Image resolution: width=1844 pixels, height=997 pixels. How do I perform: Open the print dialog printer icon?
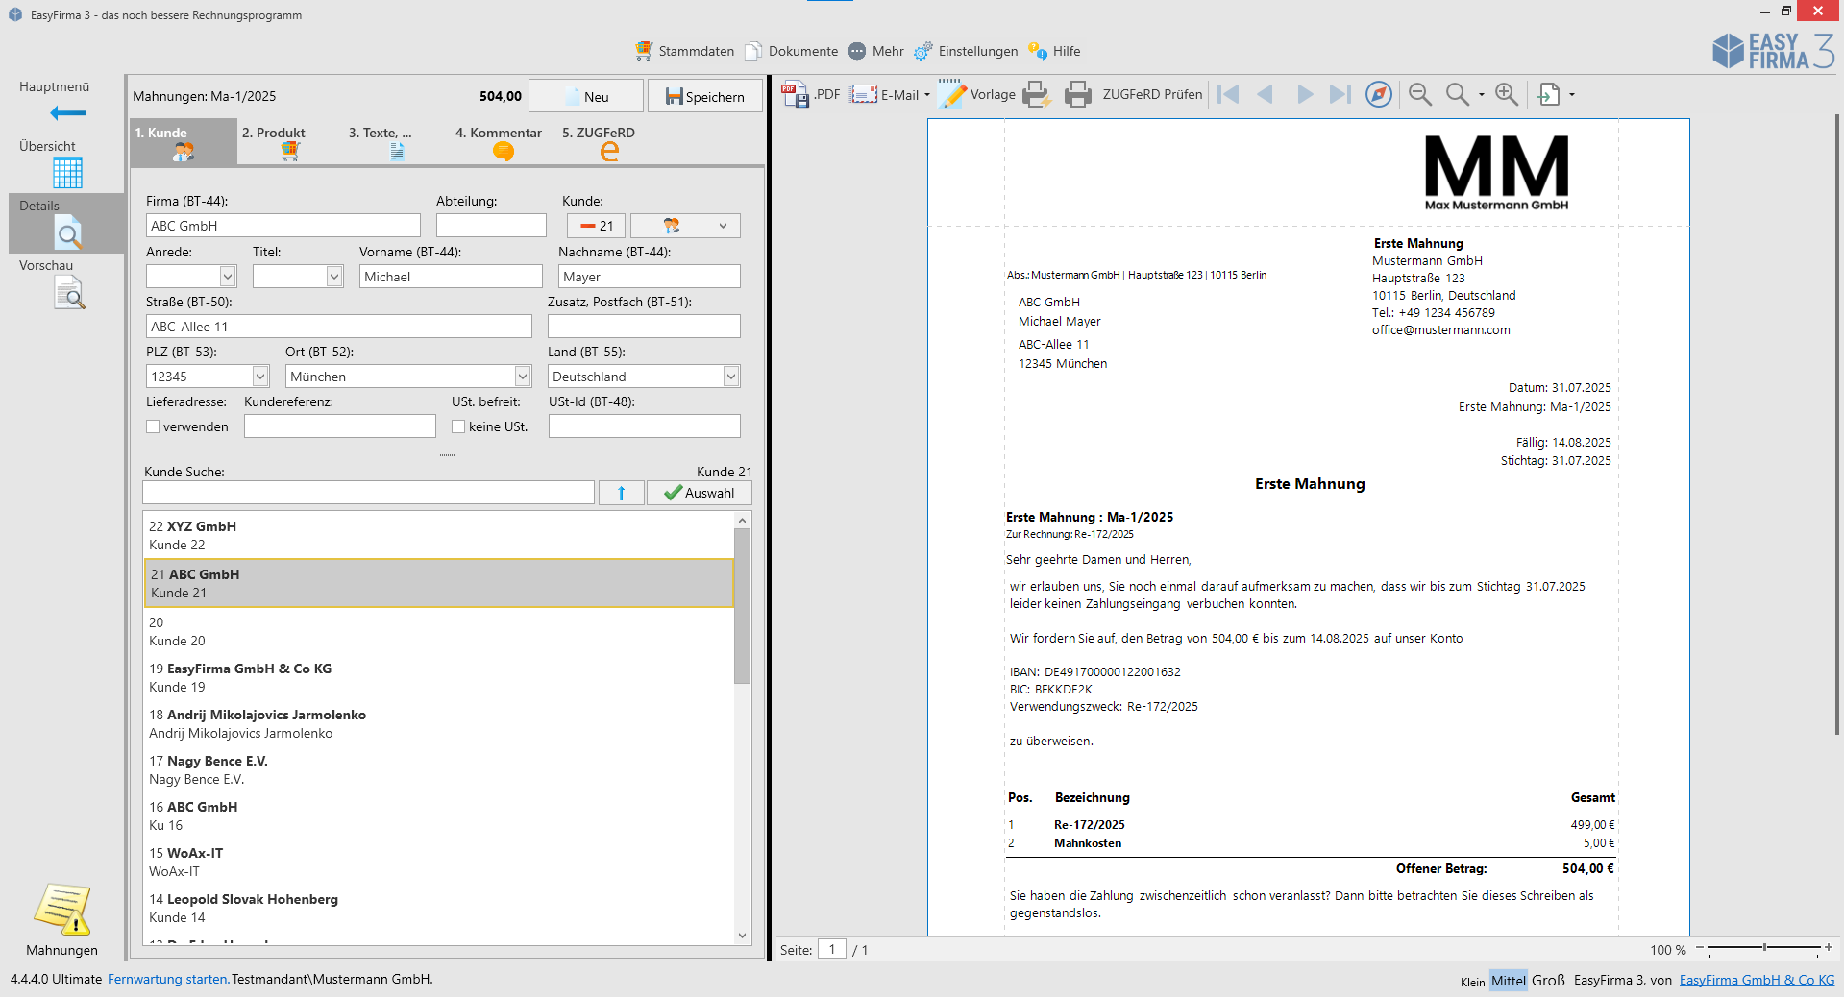1078,94
